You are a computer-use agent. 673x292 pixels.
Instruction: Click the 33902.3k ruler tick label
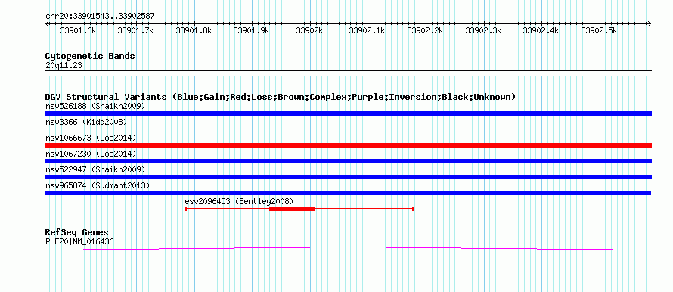point(483,30)
